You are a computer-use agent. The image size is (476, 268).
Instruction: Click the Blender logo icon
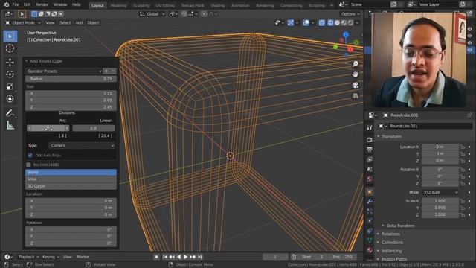coord(7,5)
